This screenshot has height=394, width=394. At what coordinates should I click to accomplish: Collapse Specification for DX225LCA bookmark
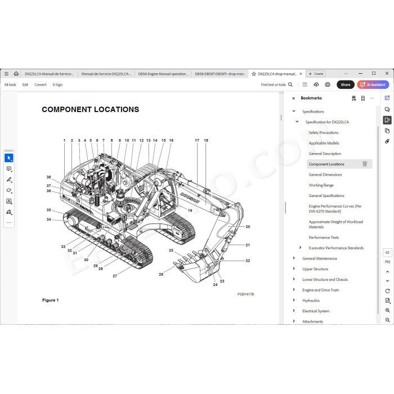(x=297, y=122)
